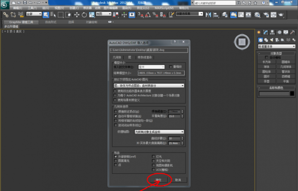Switch to Hierarchy command panel
This screenshot has height=191, width=298.
(x=272, y=32)
